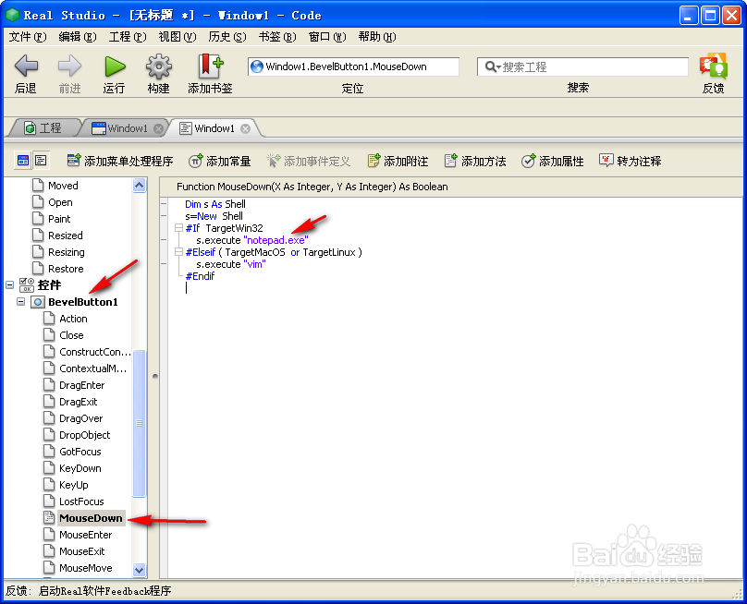
Task: Open the 窗口 menu
Action: click(x=327, y=37)
